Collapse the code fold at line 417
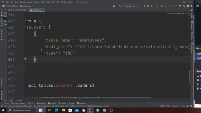 [x=24, y=27]
